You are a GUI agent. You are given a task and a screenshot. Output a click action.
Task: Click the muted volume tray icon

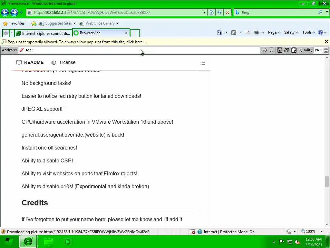click(x=297, y=242)
